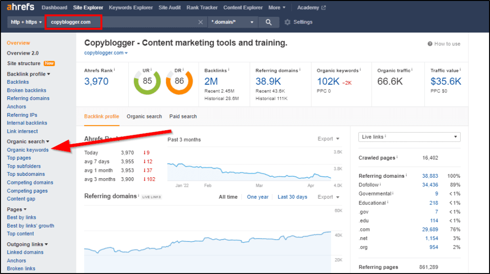Open Best by links' growth in sidebar
Screen dimensions: 490x274
tap(30, 226)
